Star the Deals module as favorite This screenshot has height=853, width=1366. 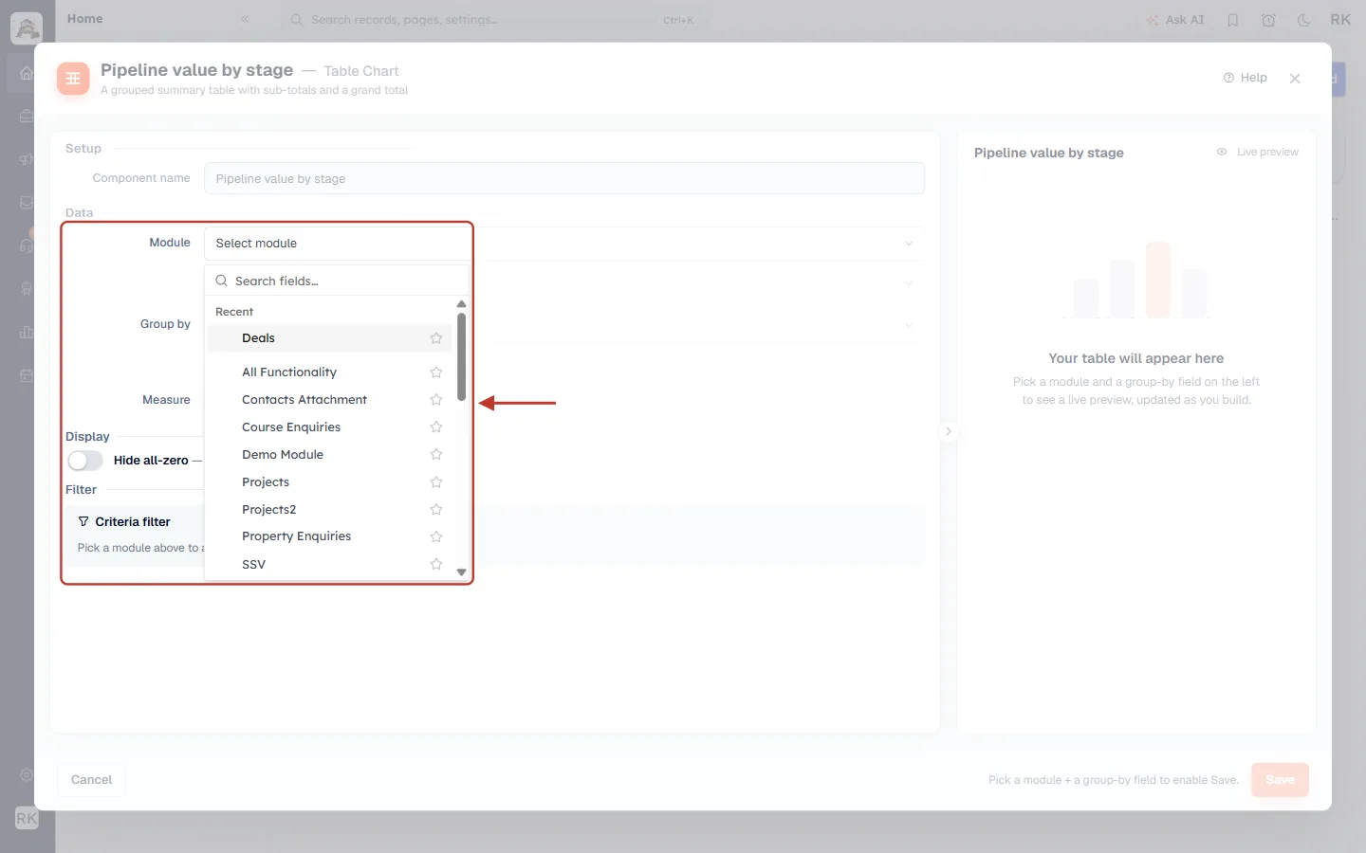pos(436,338)
